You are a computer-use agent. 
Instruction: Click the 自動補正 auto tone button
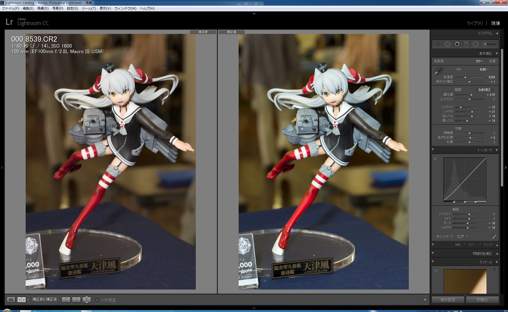(x=484, y=90)
